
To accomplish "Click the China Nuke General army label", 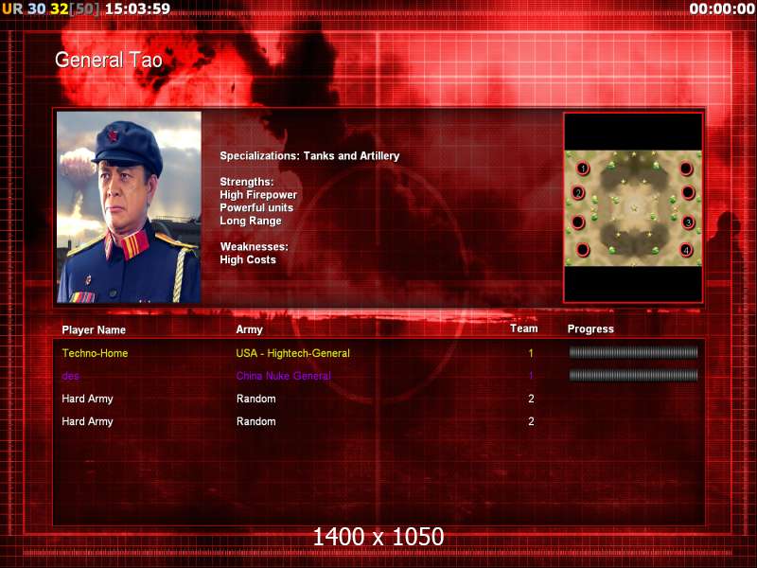I will tap(284, 376).
